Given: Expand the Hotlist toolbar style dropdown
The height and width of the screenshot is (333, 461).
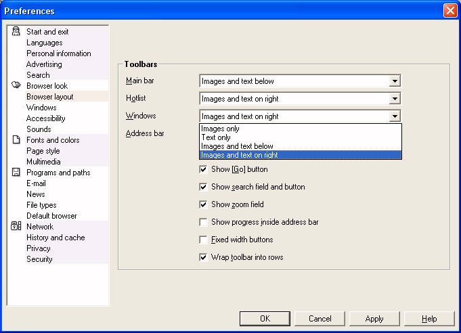Looking at the screenshot, I should [395, 99].
